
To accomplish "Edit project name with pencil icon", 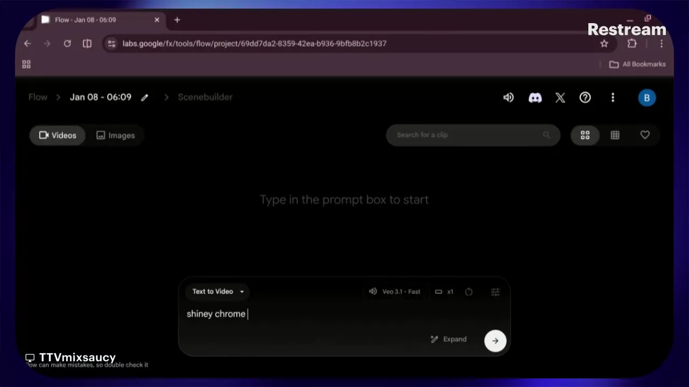I will [x=145, y=98].
